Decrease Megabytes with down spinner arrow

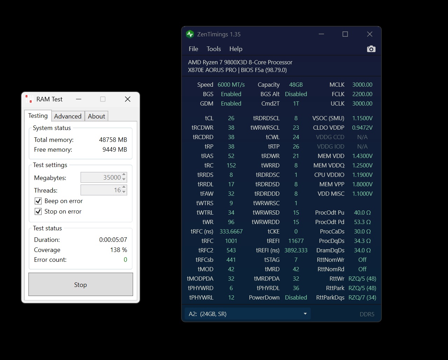pyautogui.click(x=124, y=180)
